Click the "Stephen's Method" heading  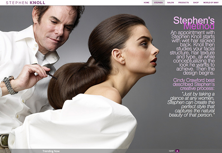[194, 23]
